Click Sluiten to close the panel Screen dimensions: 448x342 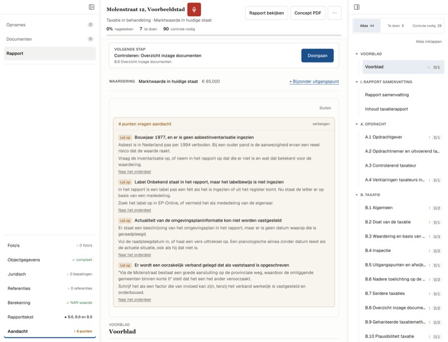pyautogui.click(x=325, y=108)
